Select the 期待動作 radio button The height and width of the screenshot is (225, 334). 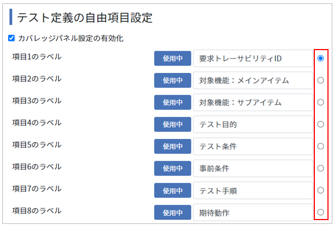click(x=320, y=212)
